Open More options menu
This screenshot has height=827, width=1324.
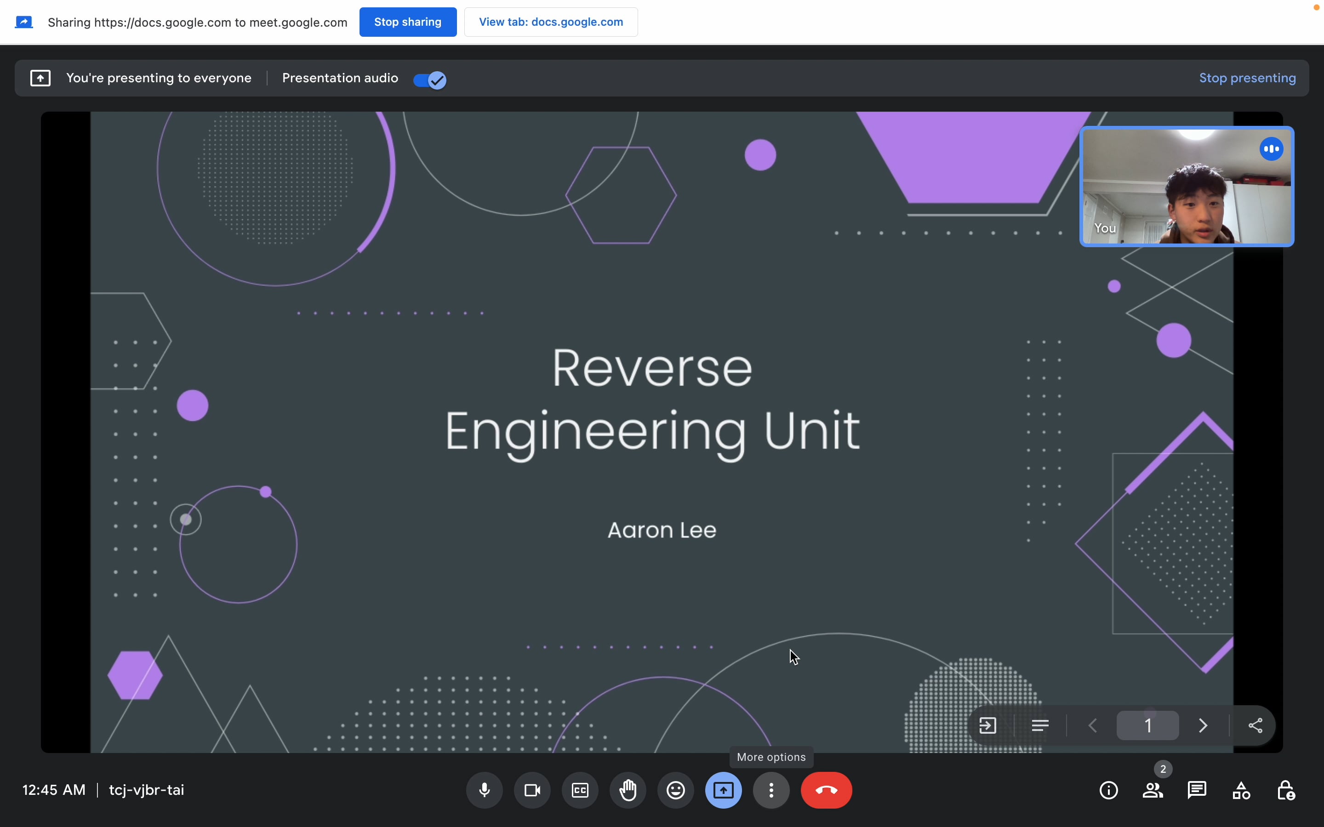[x=771, y=790]
